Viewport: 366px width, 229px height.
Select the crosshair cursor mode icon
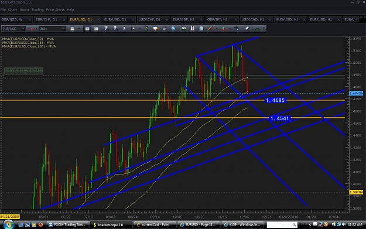[133, 29]
